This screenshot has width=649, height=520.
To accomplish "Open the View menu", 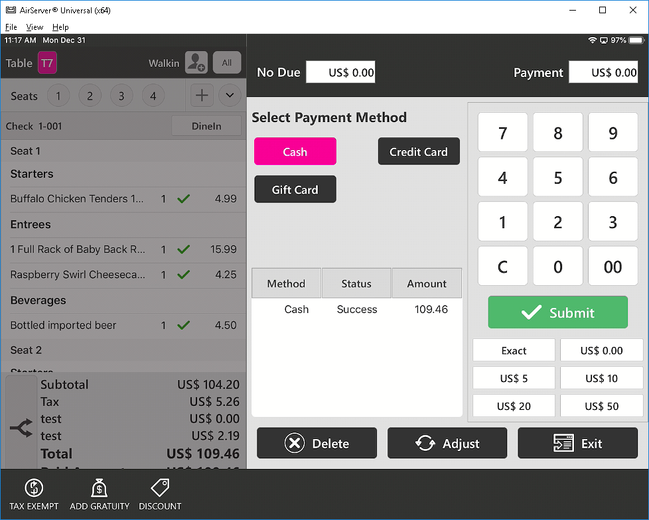I will point(35,27).
